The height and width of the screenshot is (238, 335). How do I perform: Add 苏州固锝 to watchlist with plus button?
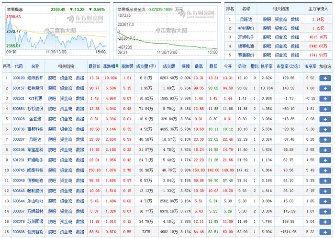click(x=325, y=222)
